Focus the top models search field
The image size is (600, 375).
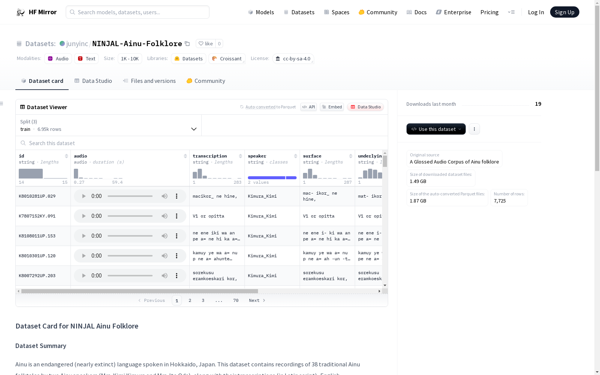(138, 12)
